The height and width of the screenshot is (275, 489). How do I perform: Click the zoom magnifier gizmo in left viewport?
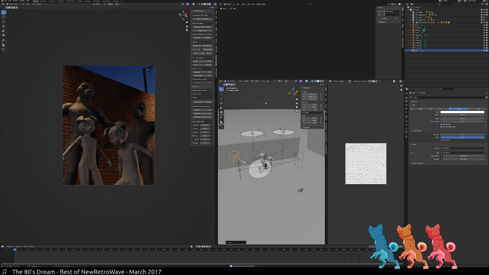click(x=187, y=22)
